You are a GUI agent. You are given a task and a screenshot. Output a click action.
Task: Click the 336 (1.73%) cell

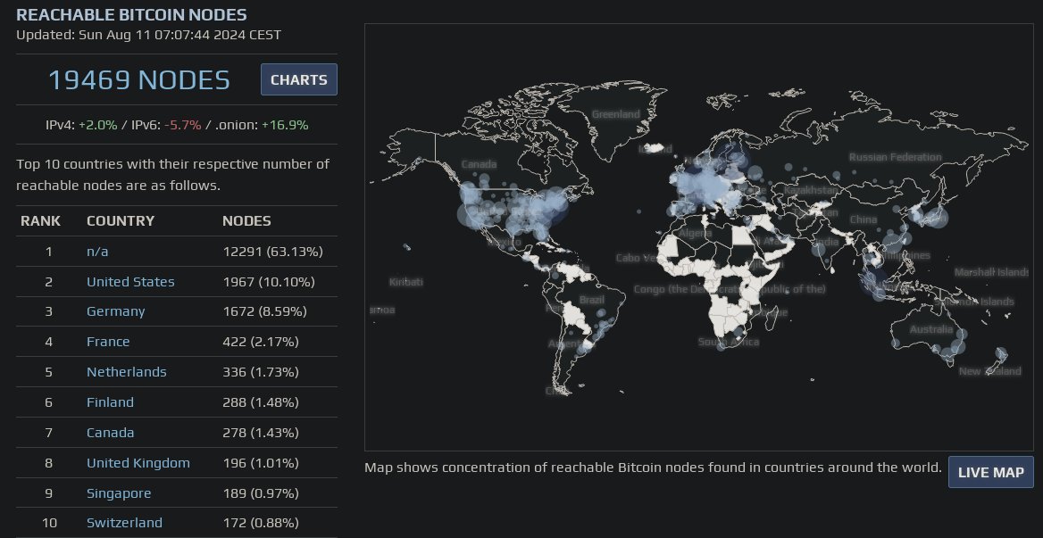point(261,372)
